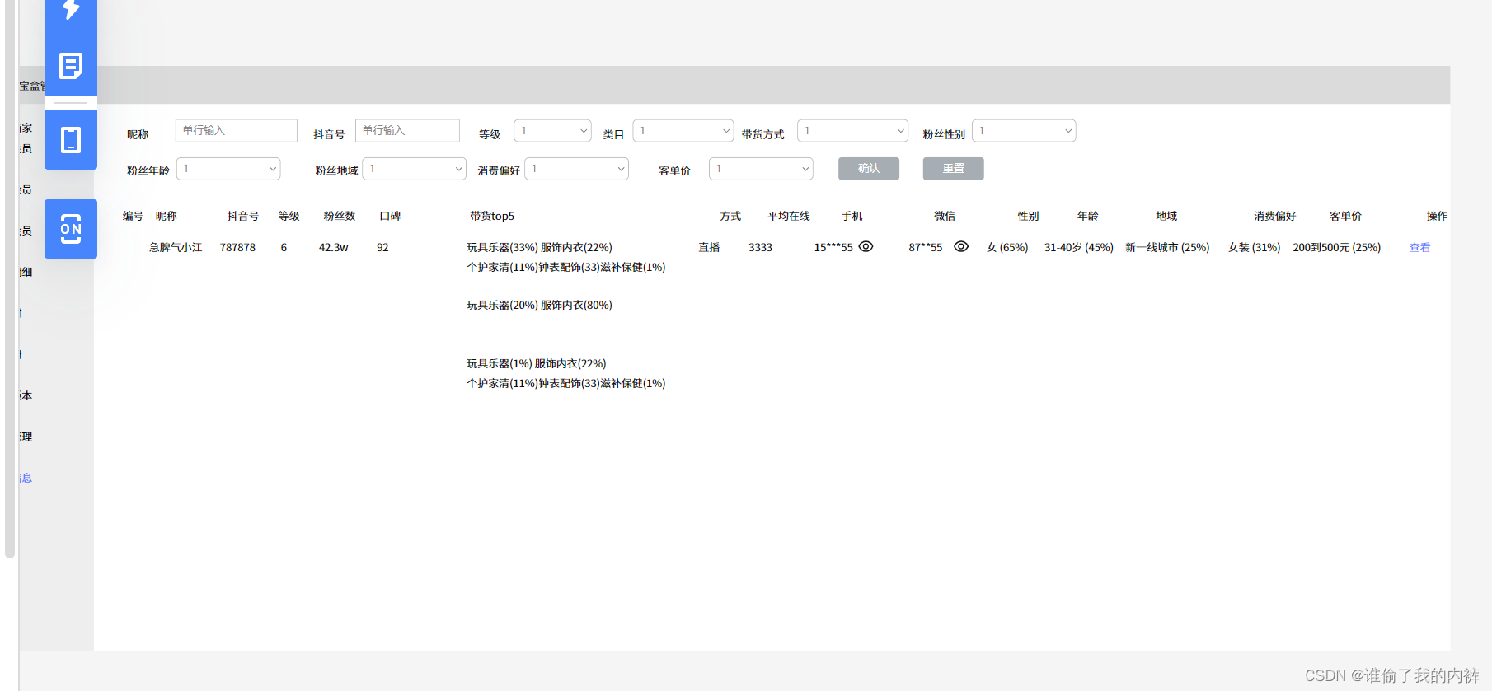1492x691 pixels.
Task: Click the 宝盒 header item
Action: [x=32, y=86]
